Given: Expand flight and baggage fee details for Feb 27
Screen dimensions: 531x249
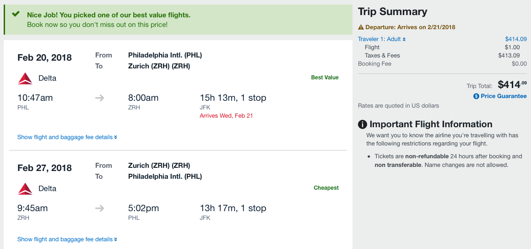Looking at the screenshot, I should [x=67, y=239].
